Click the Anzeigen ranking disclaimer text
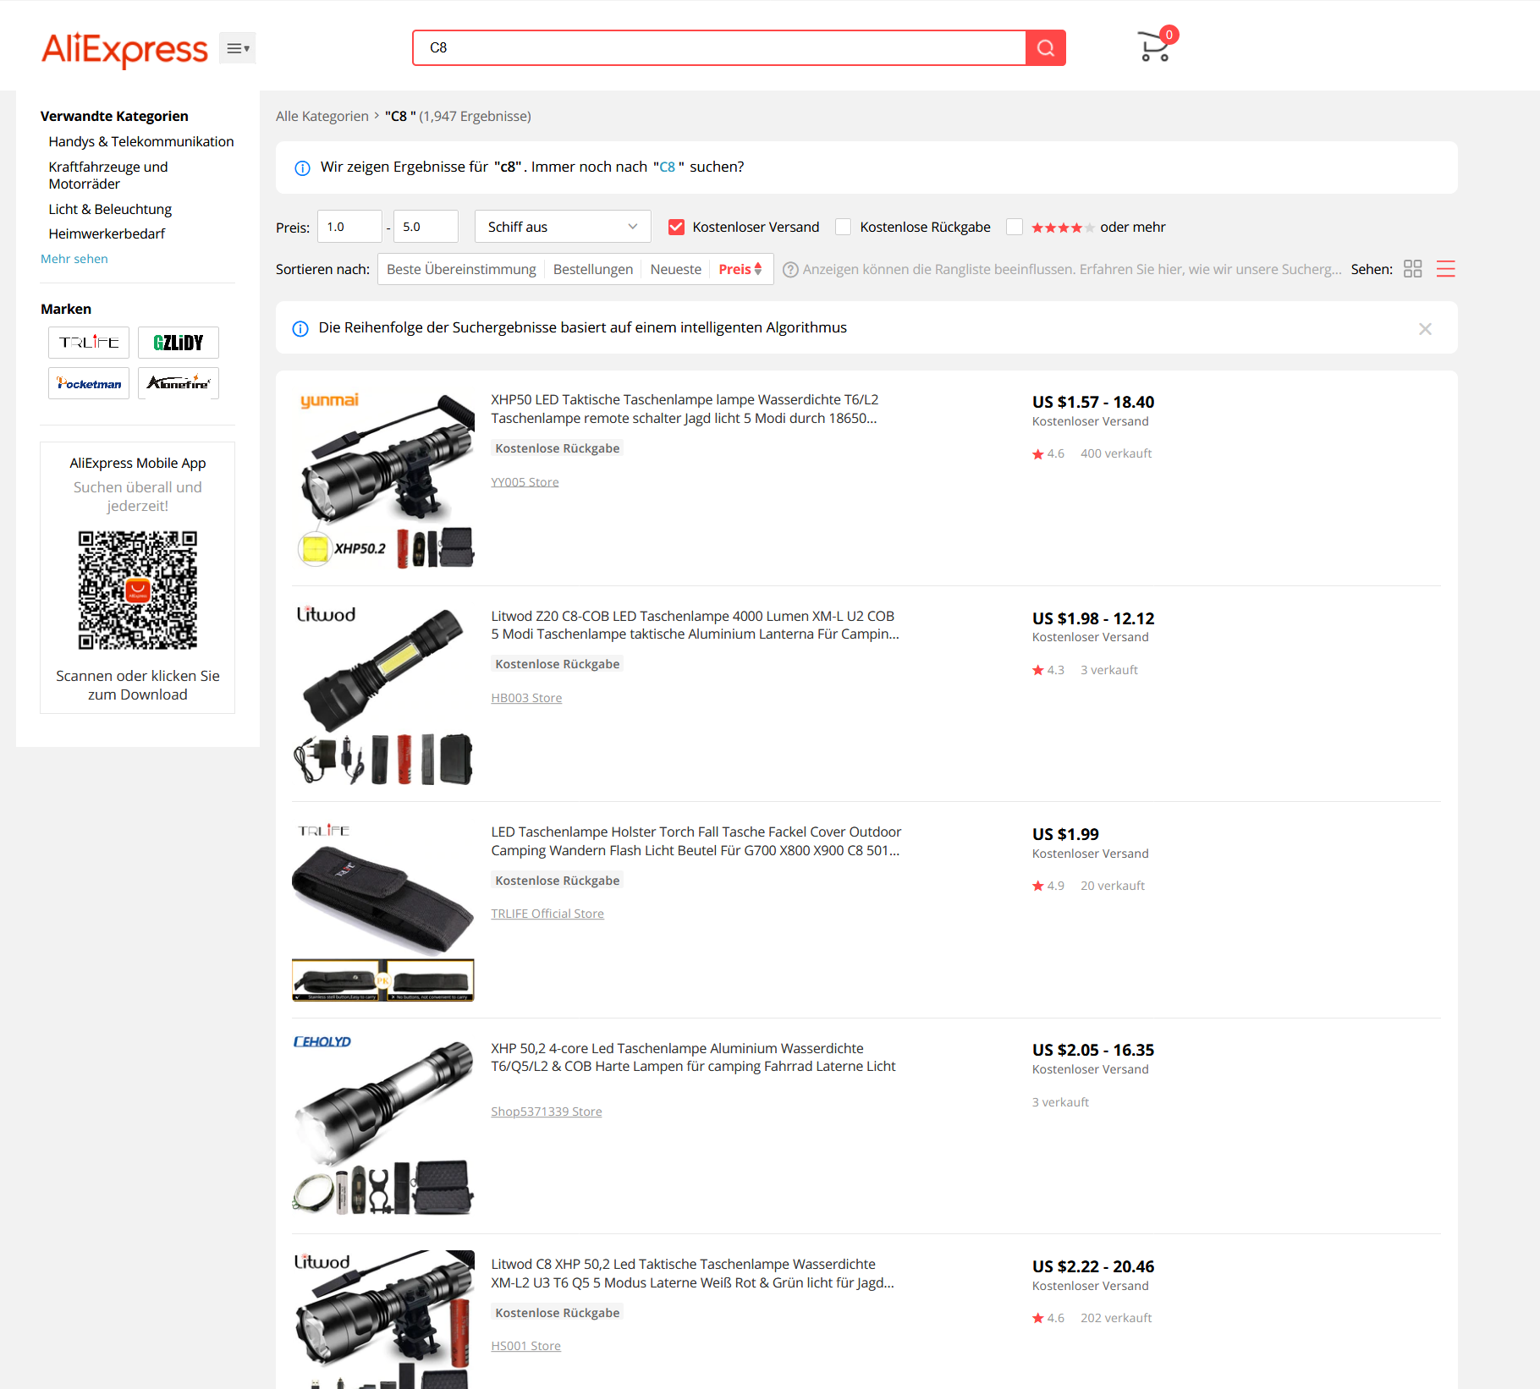This screenshot has width=1540, height=1389. (1072, 269)
